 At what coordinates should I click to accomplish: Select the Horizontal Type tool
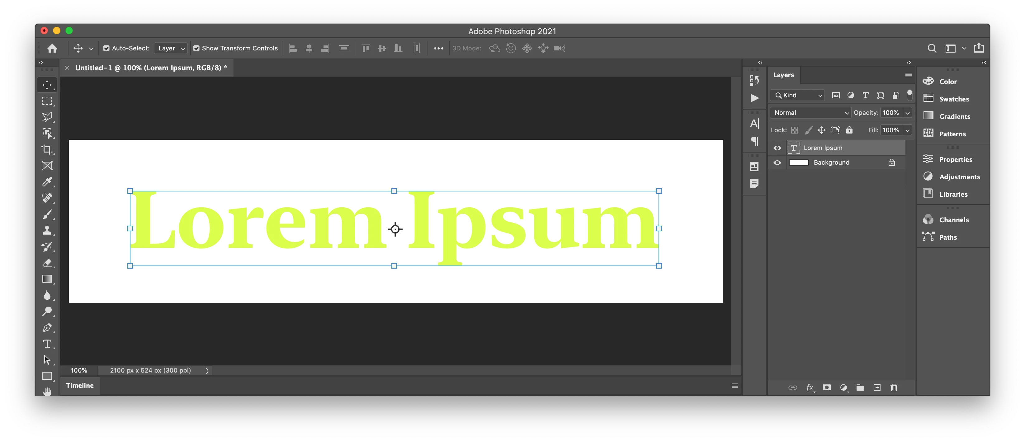tap(47, 344)
